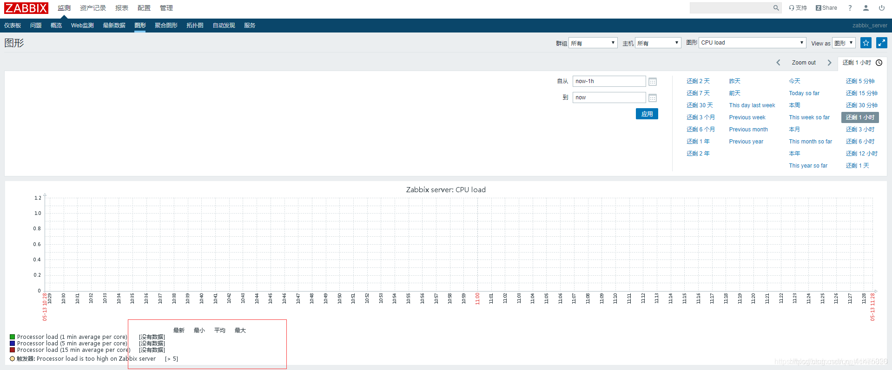
Task: Open calendar picker for From field
Action: pyautogui.click(x=653, y=82)
